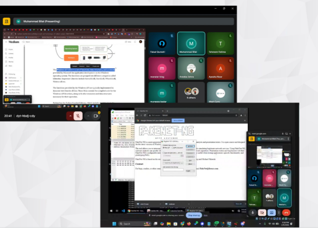Open Chrome three-dot menu in FakeNet window
This screenshot has height=228, width=318.
245,115
